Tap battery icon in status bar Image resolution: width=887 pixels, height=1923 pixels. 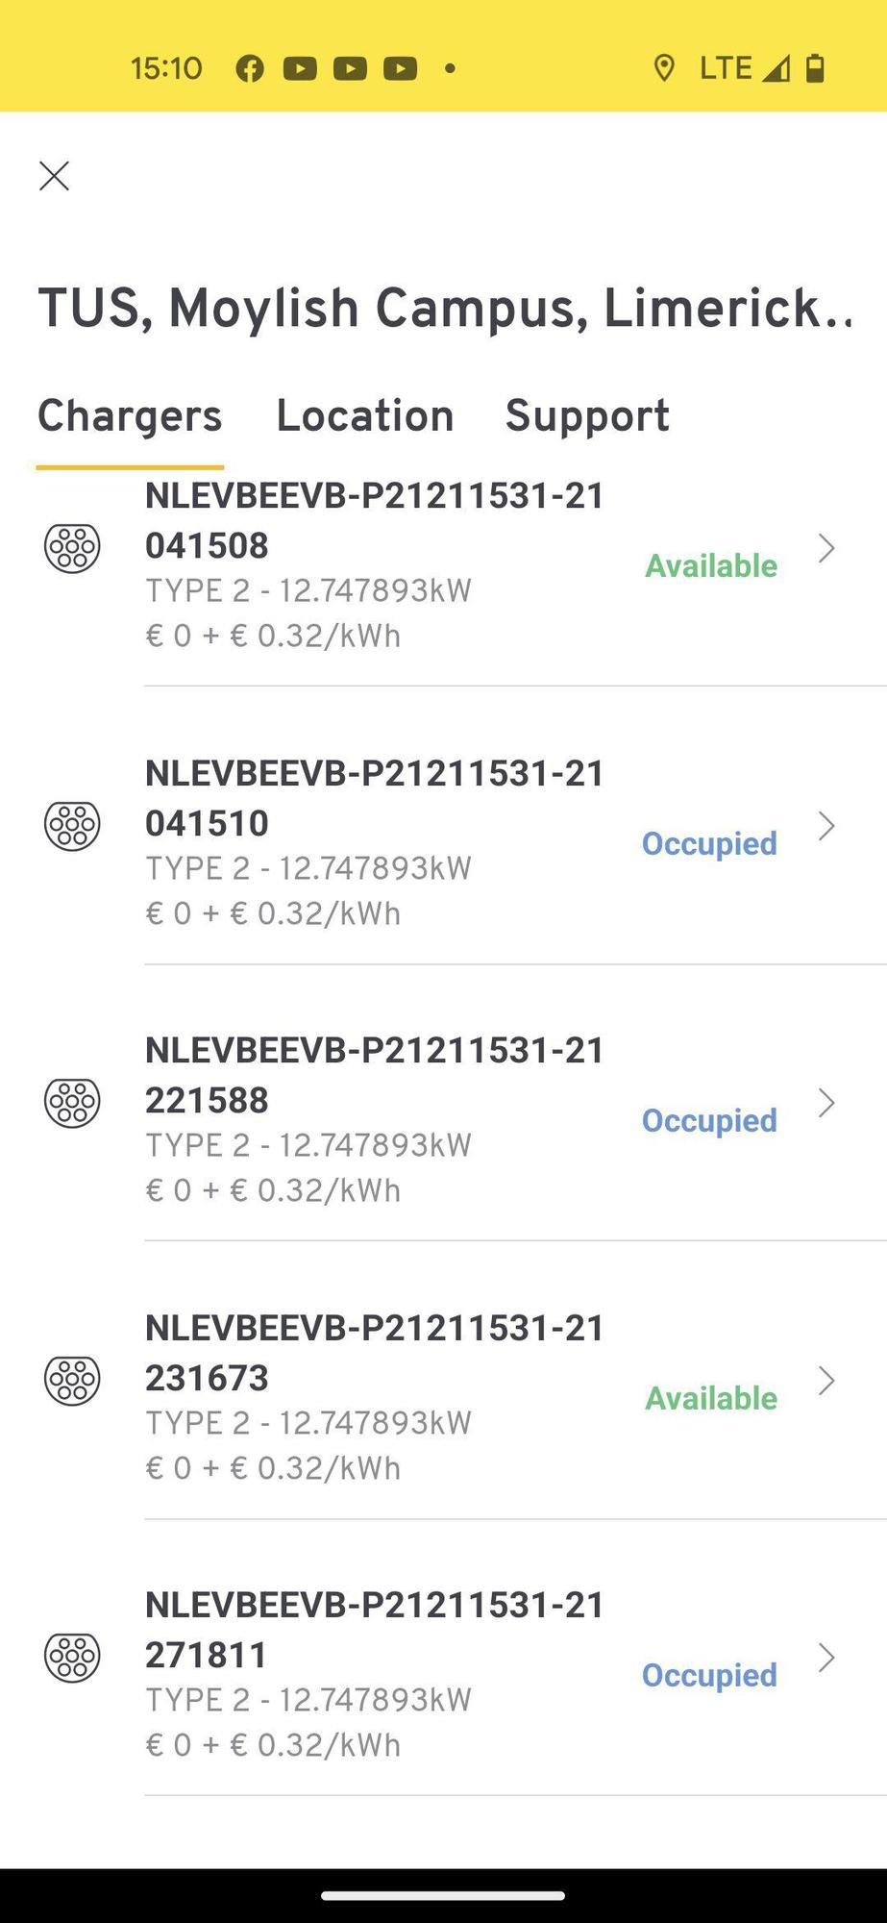pos(815,68)
